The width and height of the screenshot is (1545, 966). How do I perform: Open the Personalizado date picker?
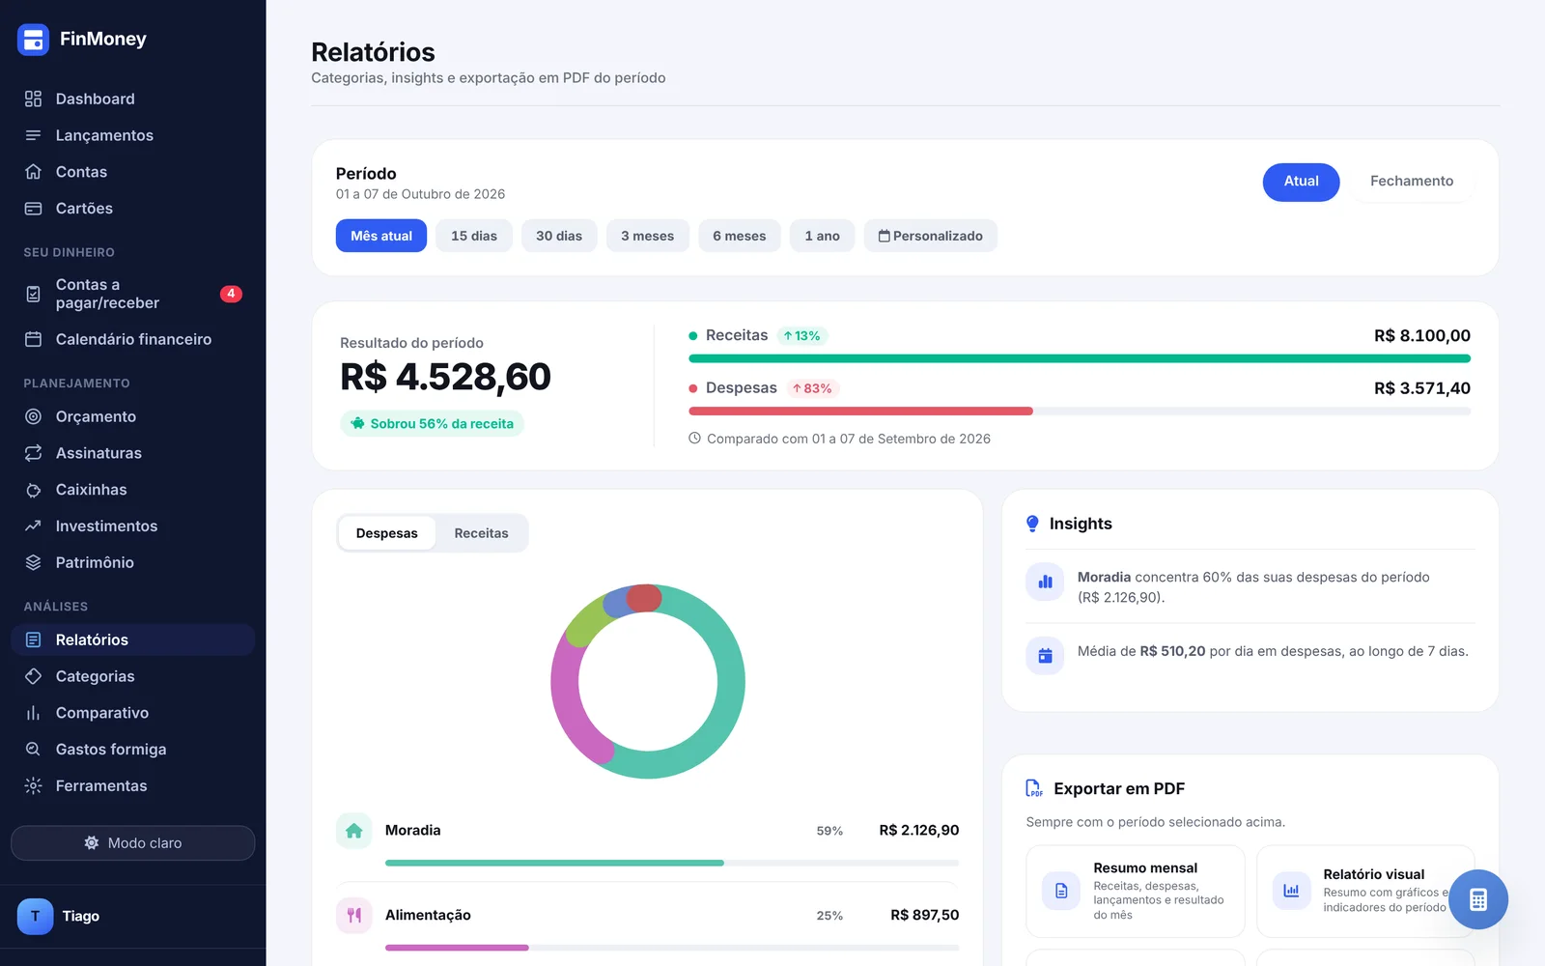(x=931, y=236)
